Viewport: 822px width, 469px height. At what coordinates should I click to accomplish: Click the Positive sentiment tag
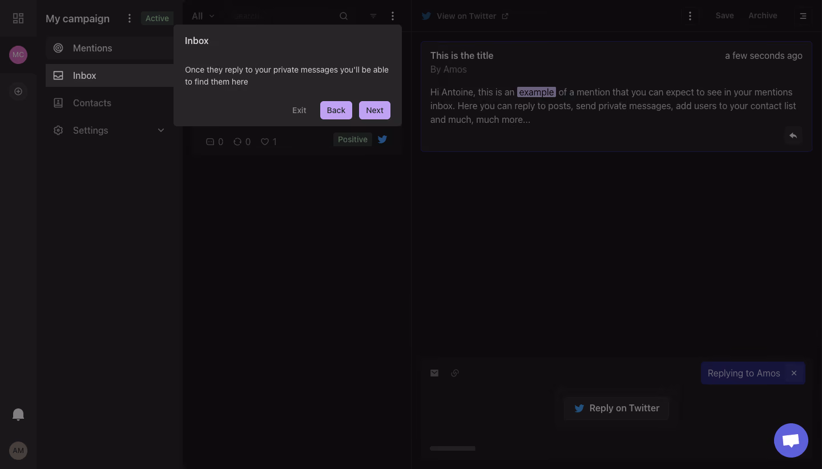[x=353, y=139]
